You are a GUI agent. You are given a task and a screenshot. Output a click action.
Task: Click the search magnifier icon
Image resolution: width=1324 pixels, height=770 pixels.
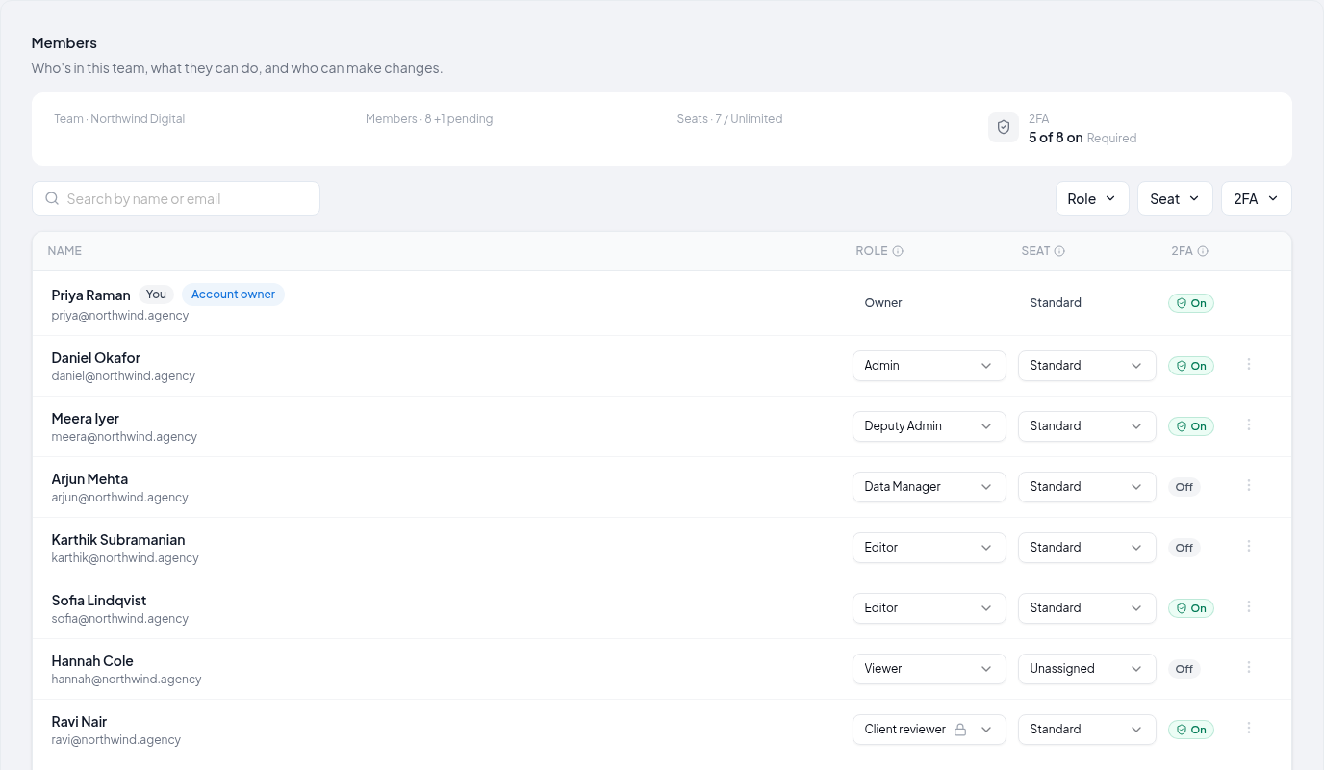[52, 199]
